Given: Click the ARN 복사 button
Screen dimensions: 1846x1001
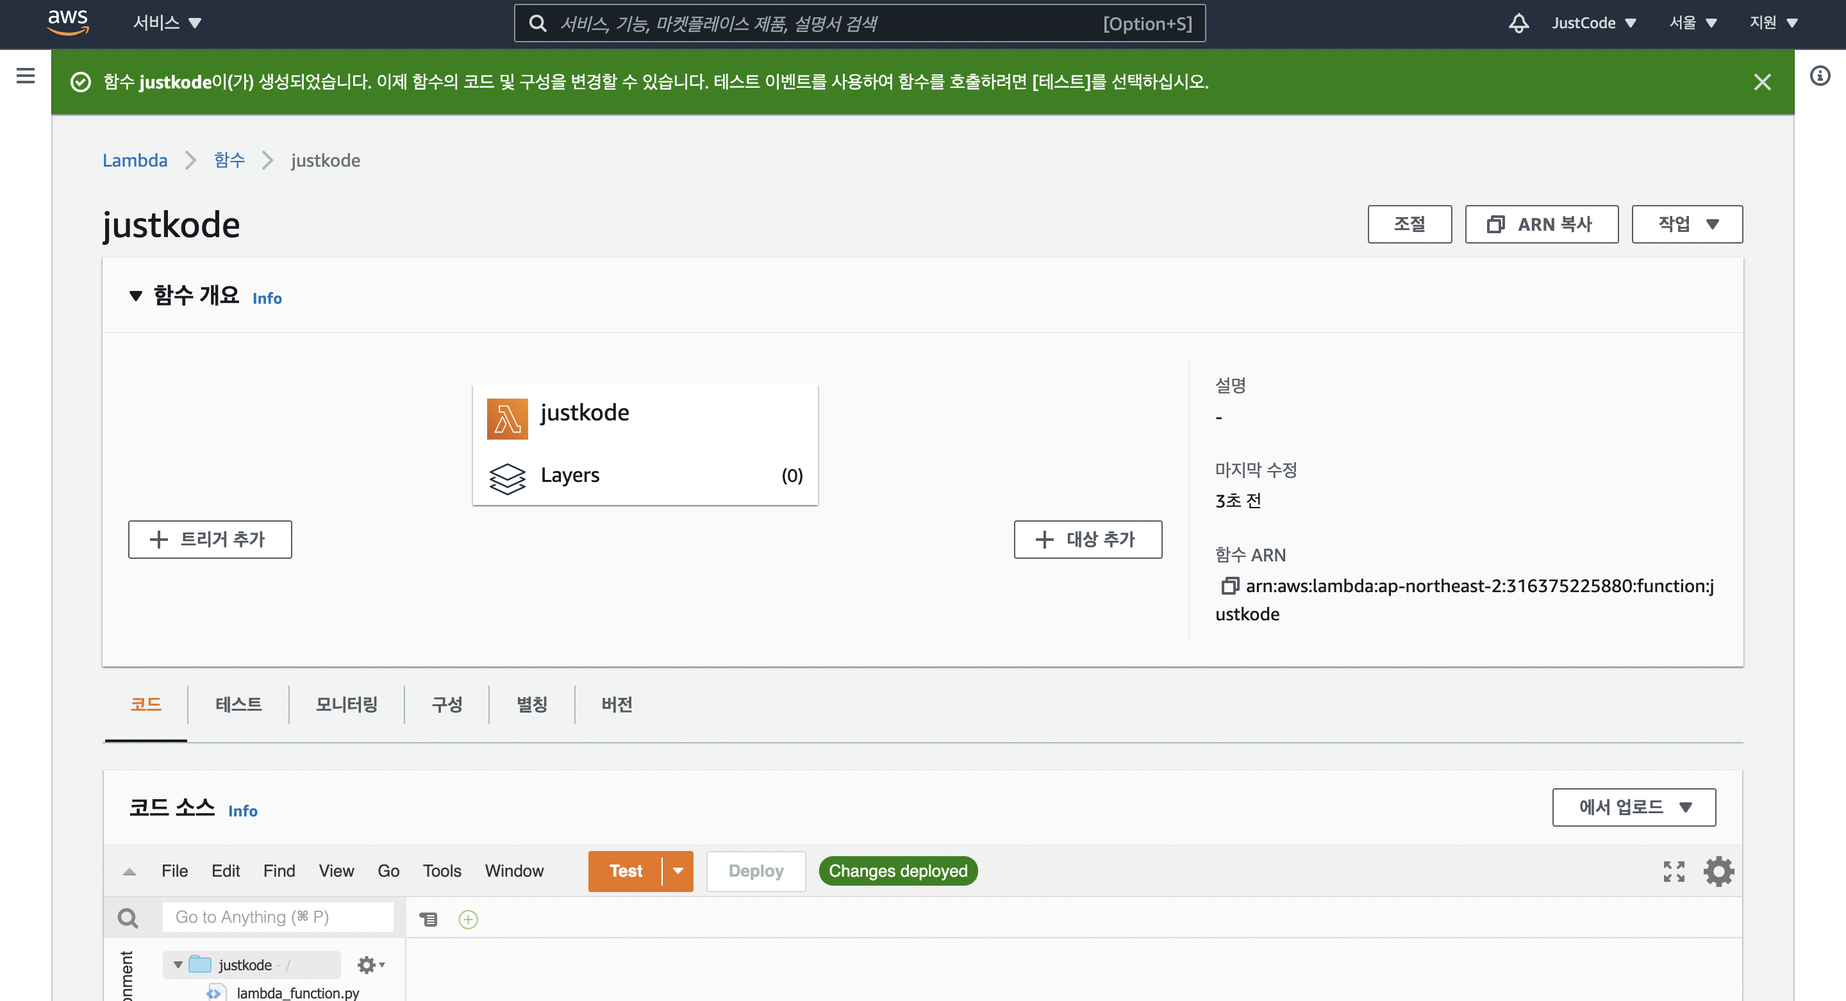Looking at the screenshot, I should [1542, 224].
